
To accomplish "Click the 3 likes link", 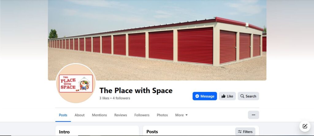I will point(104,98).
